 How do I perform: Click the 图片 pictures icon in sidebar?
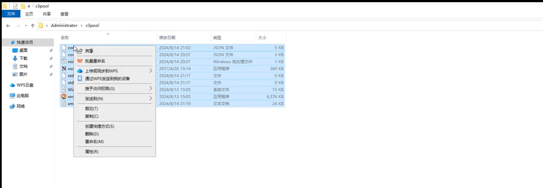(15, 74)
